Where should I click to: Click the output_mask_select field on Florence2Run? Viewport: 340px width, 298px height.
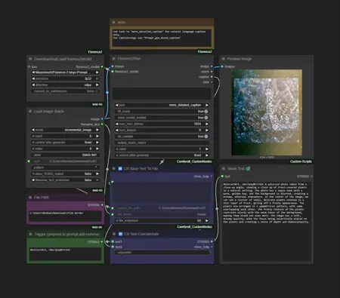pos(162,143)
